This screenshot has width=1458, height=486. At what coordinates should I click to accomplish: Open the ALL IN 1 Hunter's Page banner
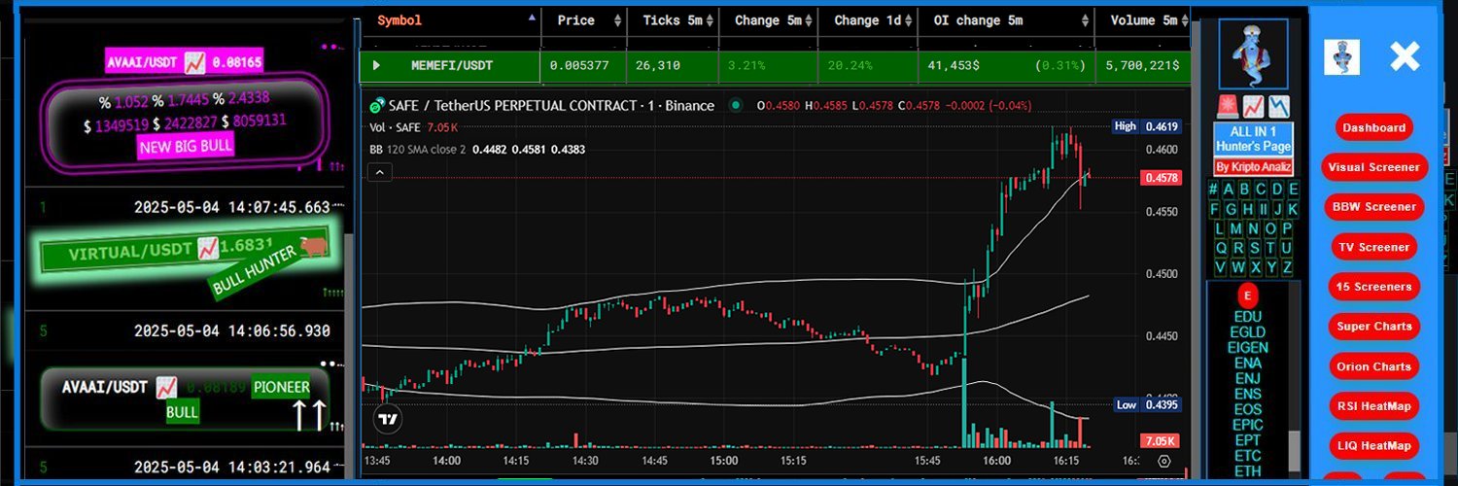pyautogui.click(x=1253, y=138)
